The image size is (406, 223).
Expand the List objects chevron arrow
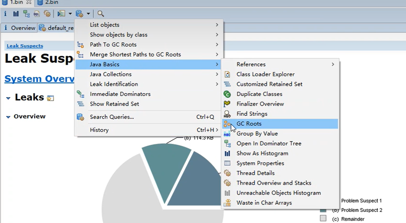(217, 25)
